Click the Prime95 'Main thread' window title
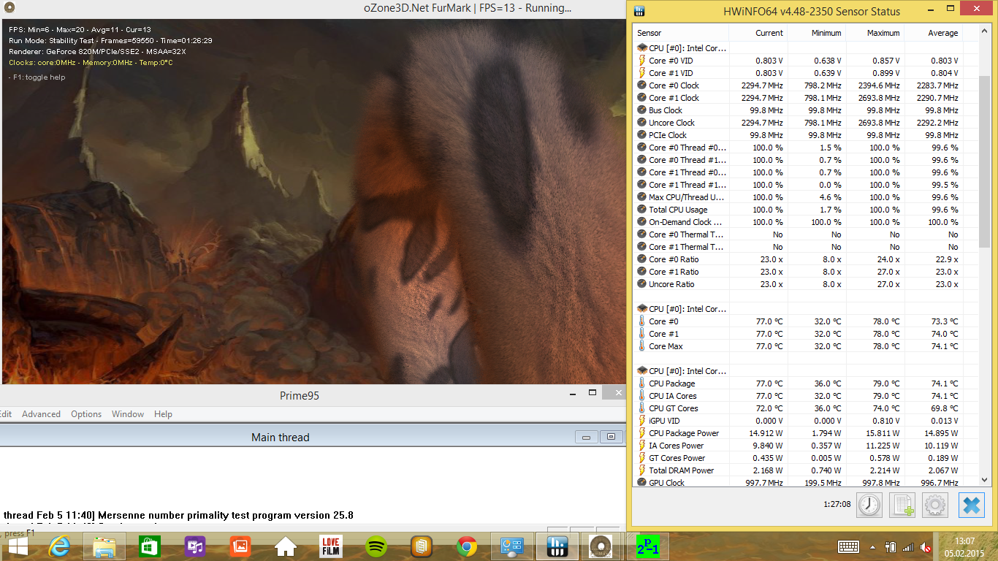 point(281,438)
